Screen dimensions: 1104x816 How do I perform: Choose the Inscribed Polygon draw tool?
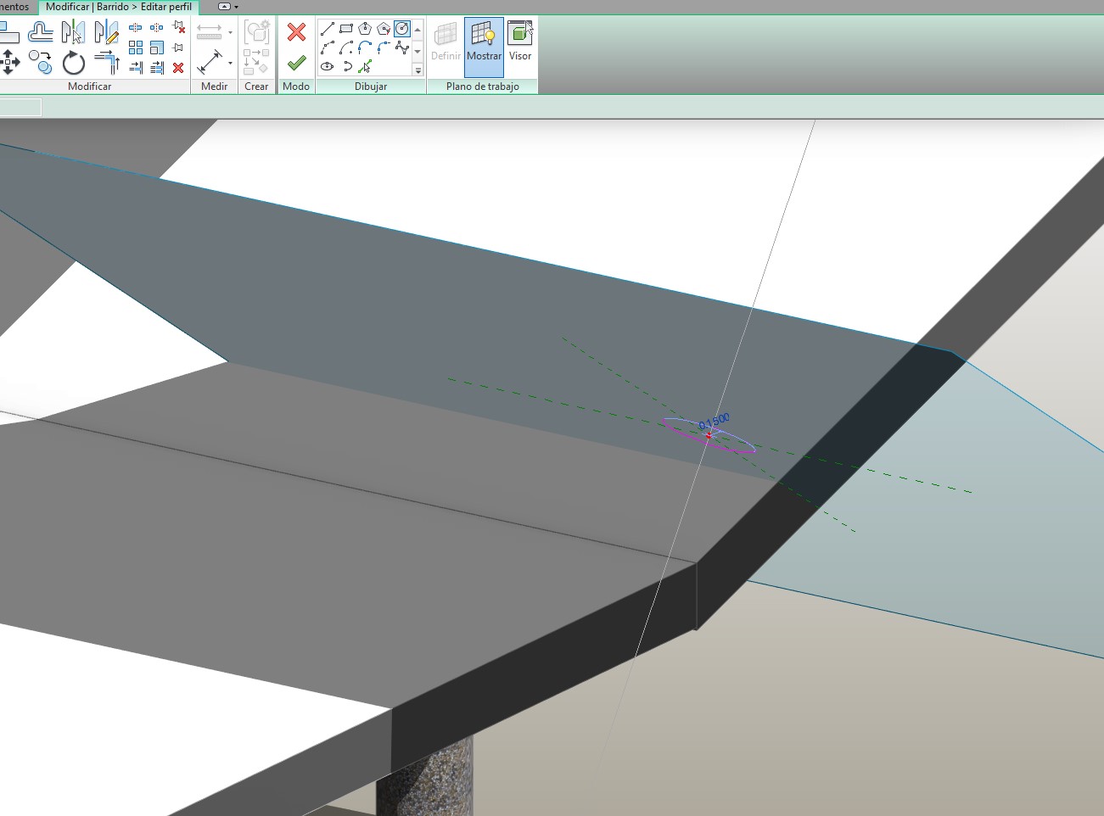coord(365,29)
